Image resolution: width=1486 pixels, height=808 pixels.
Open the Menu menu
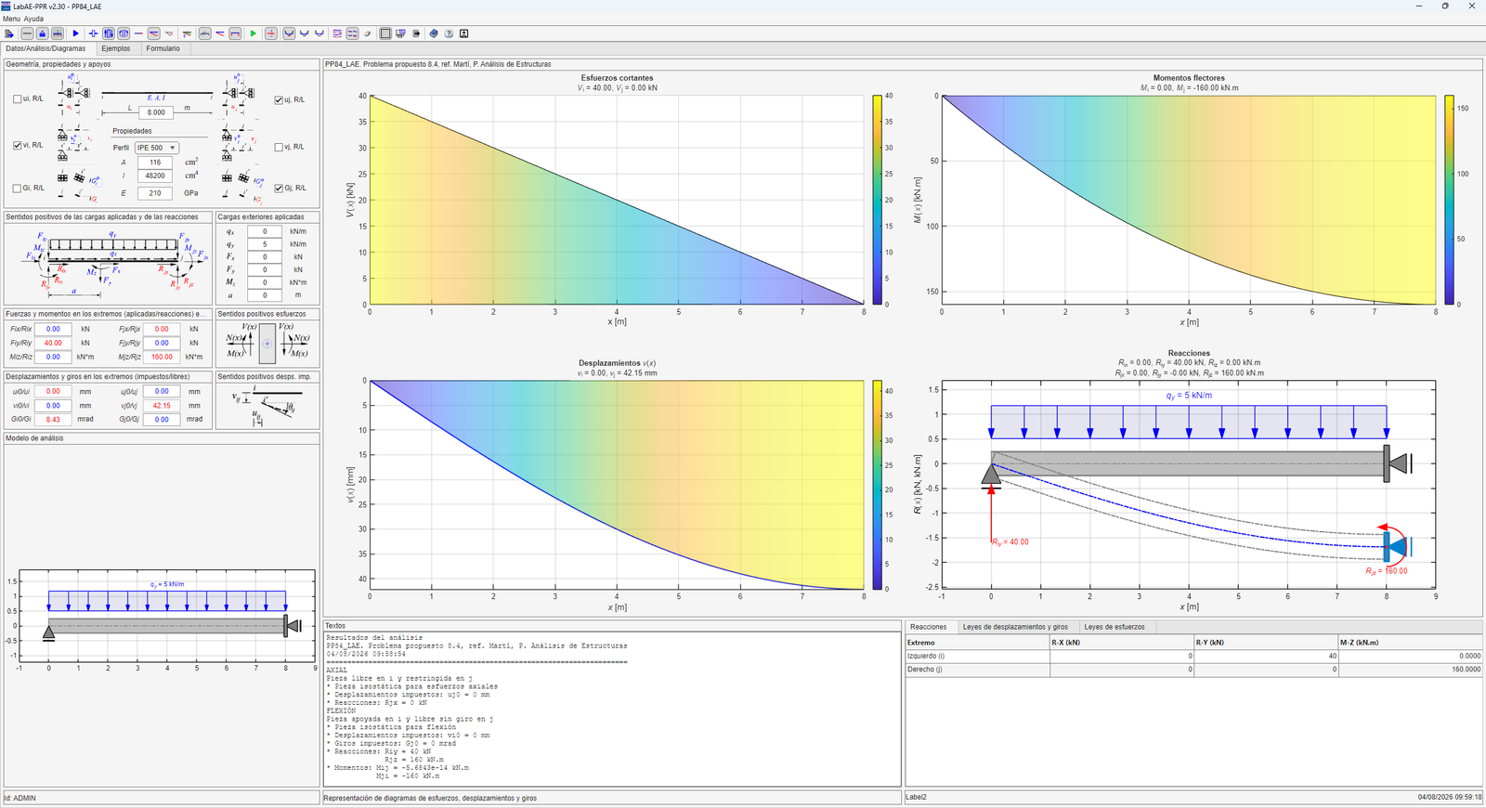point(11,19)
